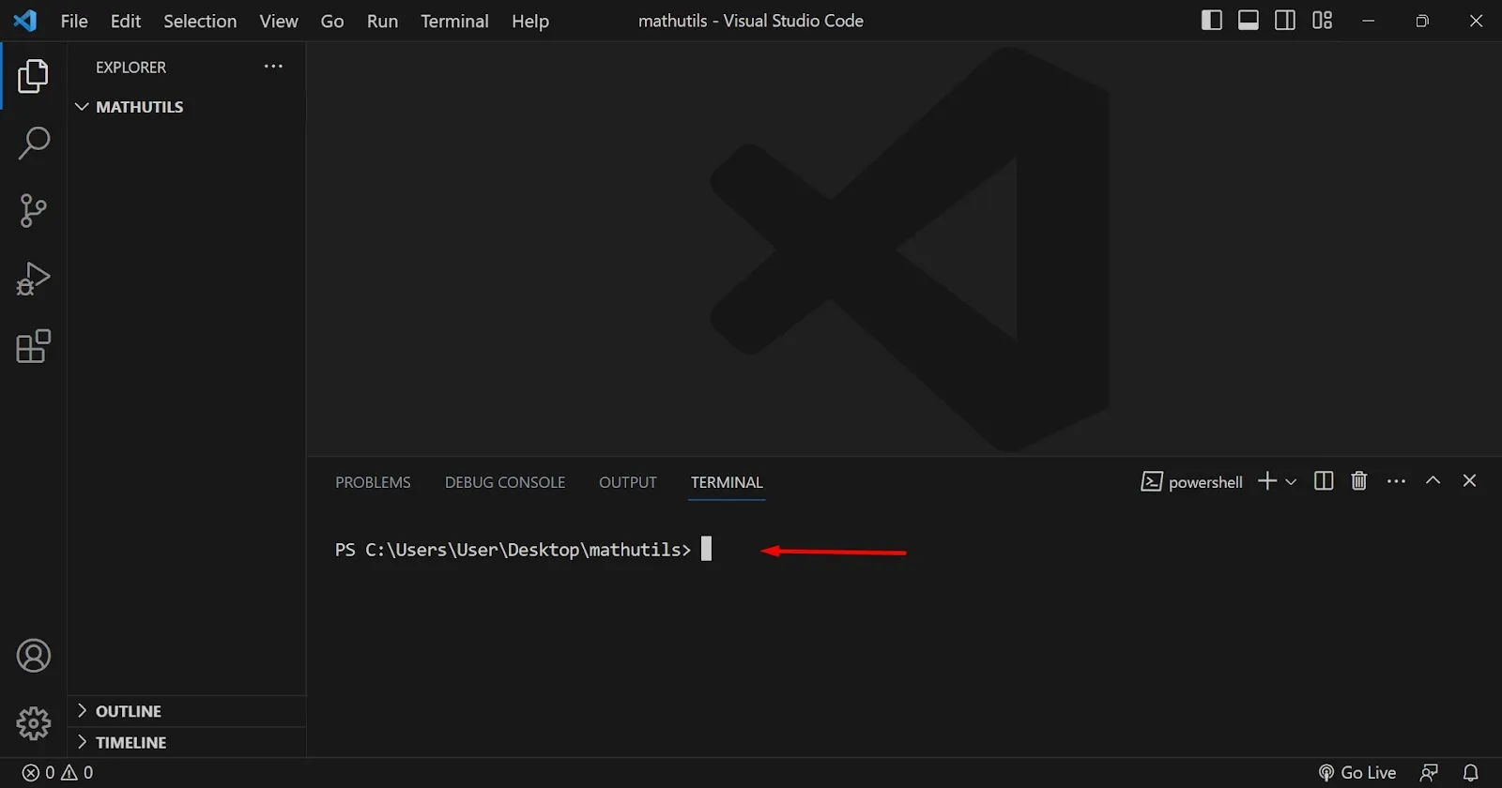Open the Explorer view in activity bar

(x=33, y=76)
